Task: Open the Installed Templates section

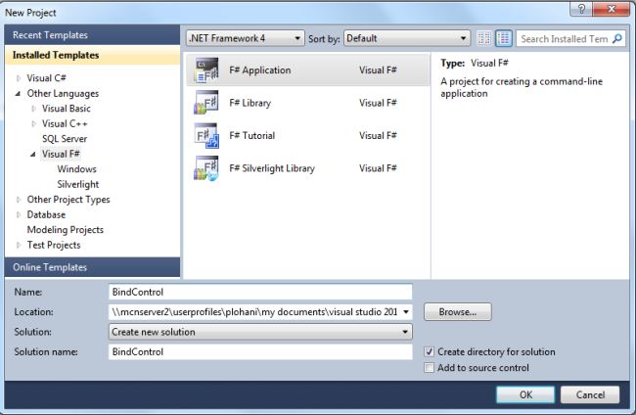Action: click(93, 55)
